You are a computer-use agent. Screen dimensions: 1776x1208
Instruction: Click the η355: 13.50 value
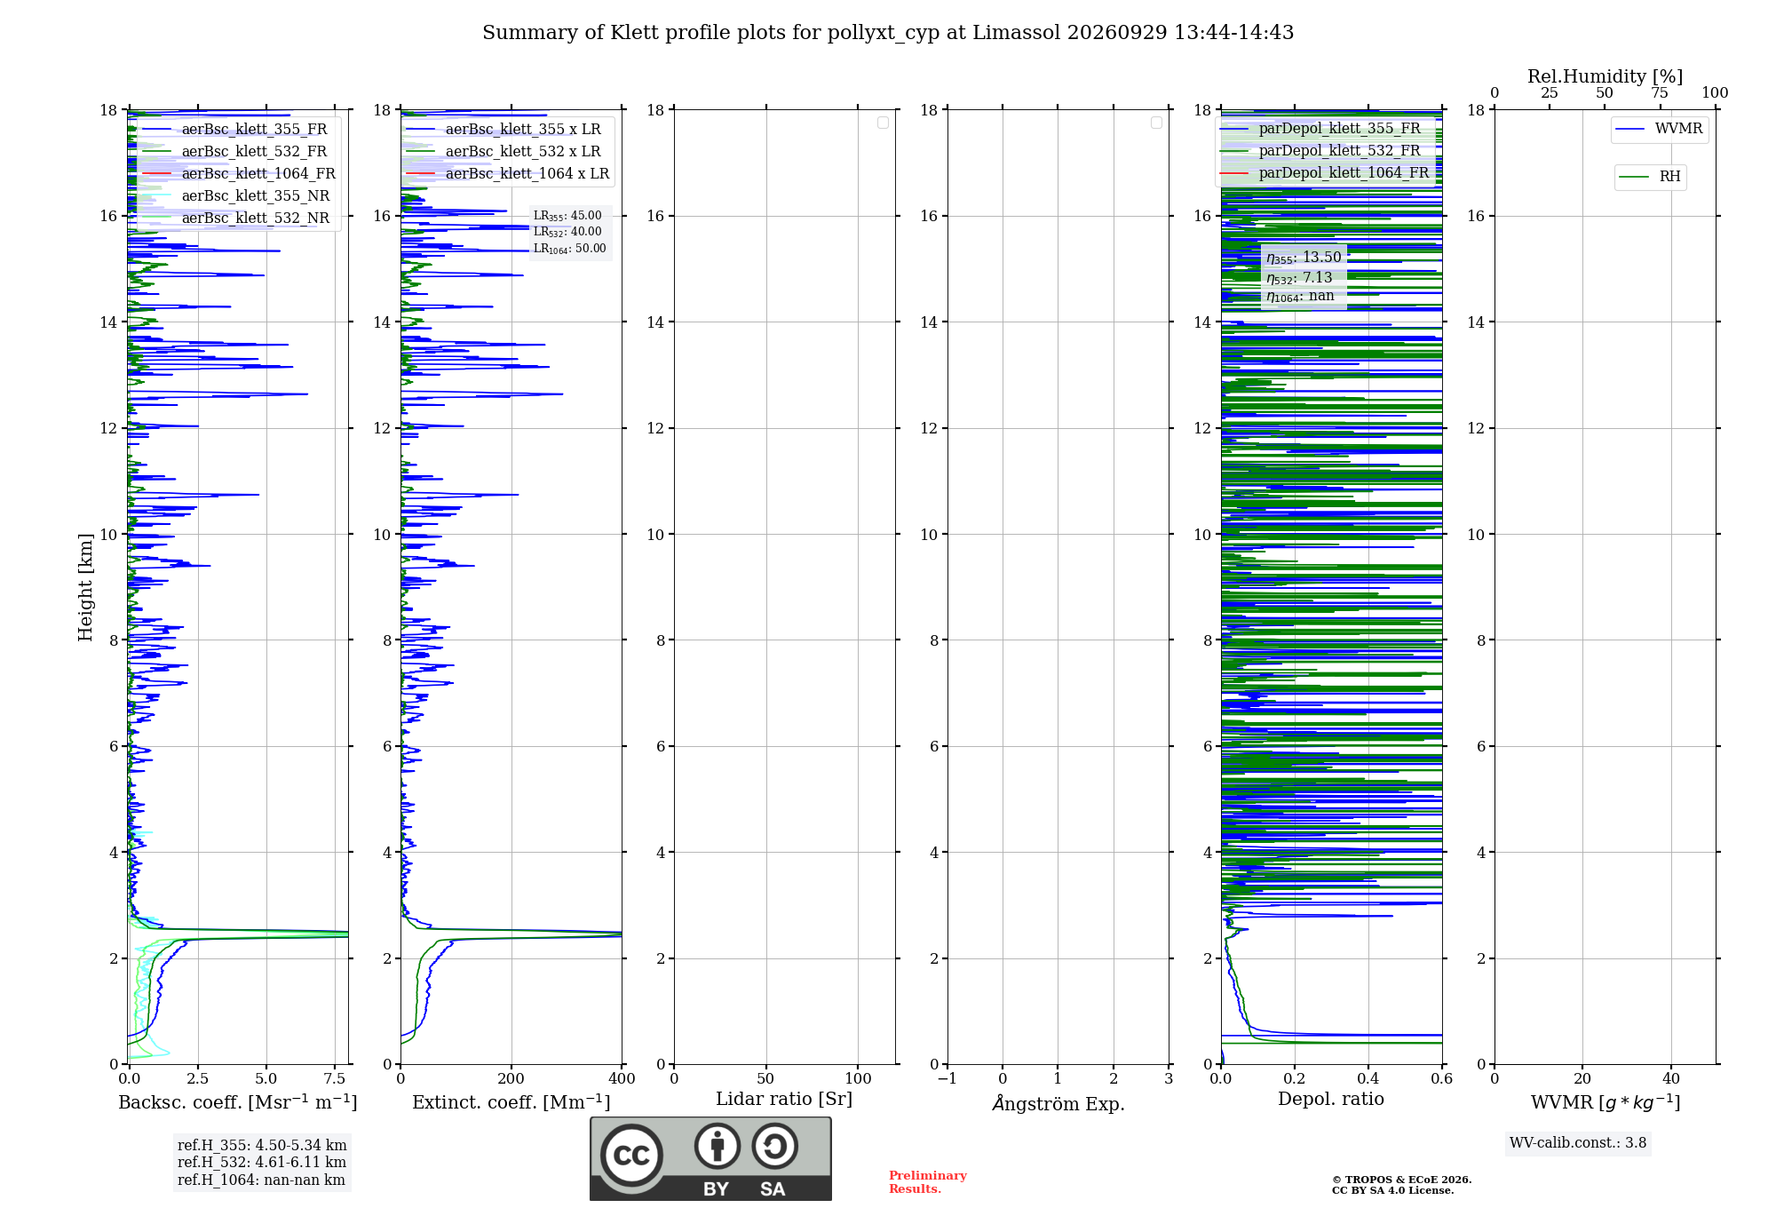pyautogui.click(x=1304, y=258)
